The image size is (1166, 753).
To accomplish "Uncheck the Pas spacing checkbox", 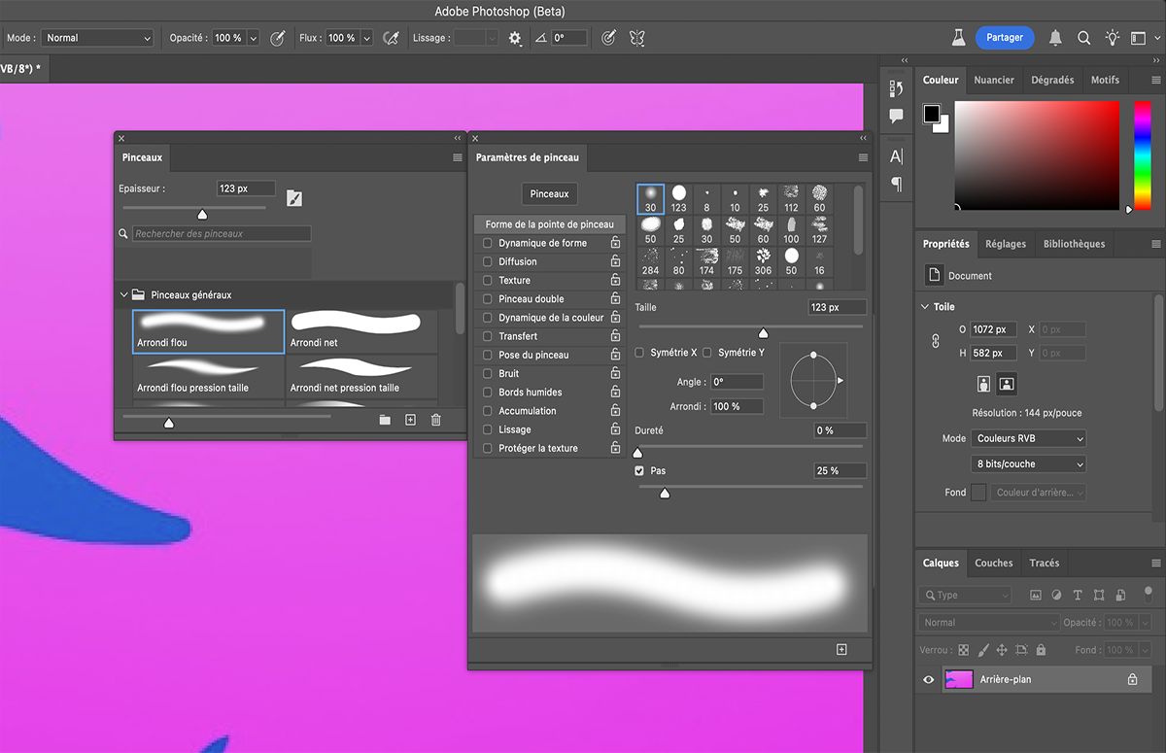I will click(639, 470).
